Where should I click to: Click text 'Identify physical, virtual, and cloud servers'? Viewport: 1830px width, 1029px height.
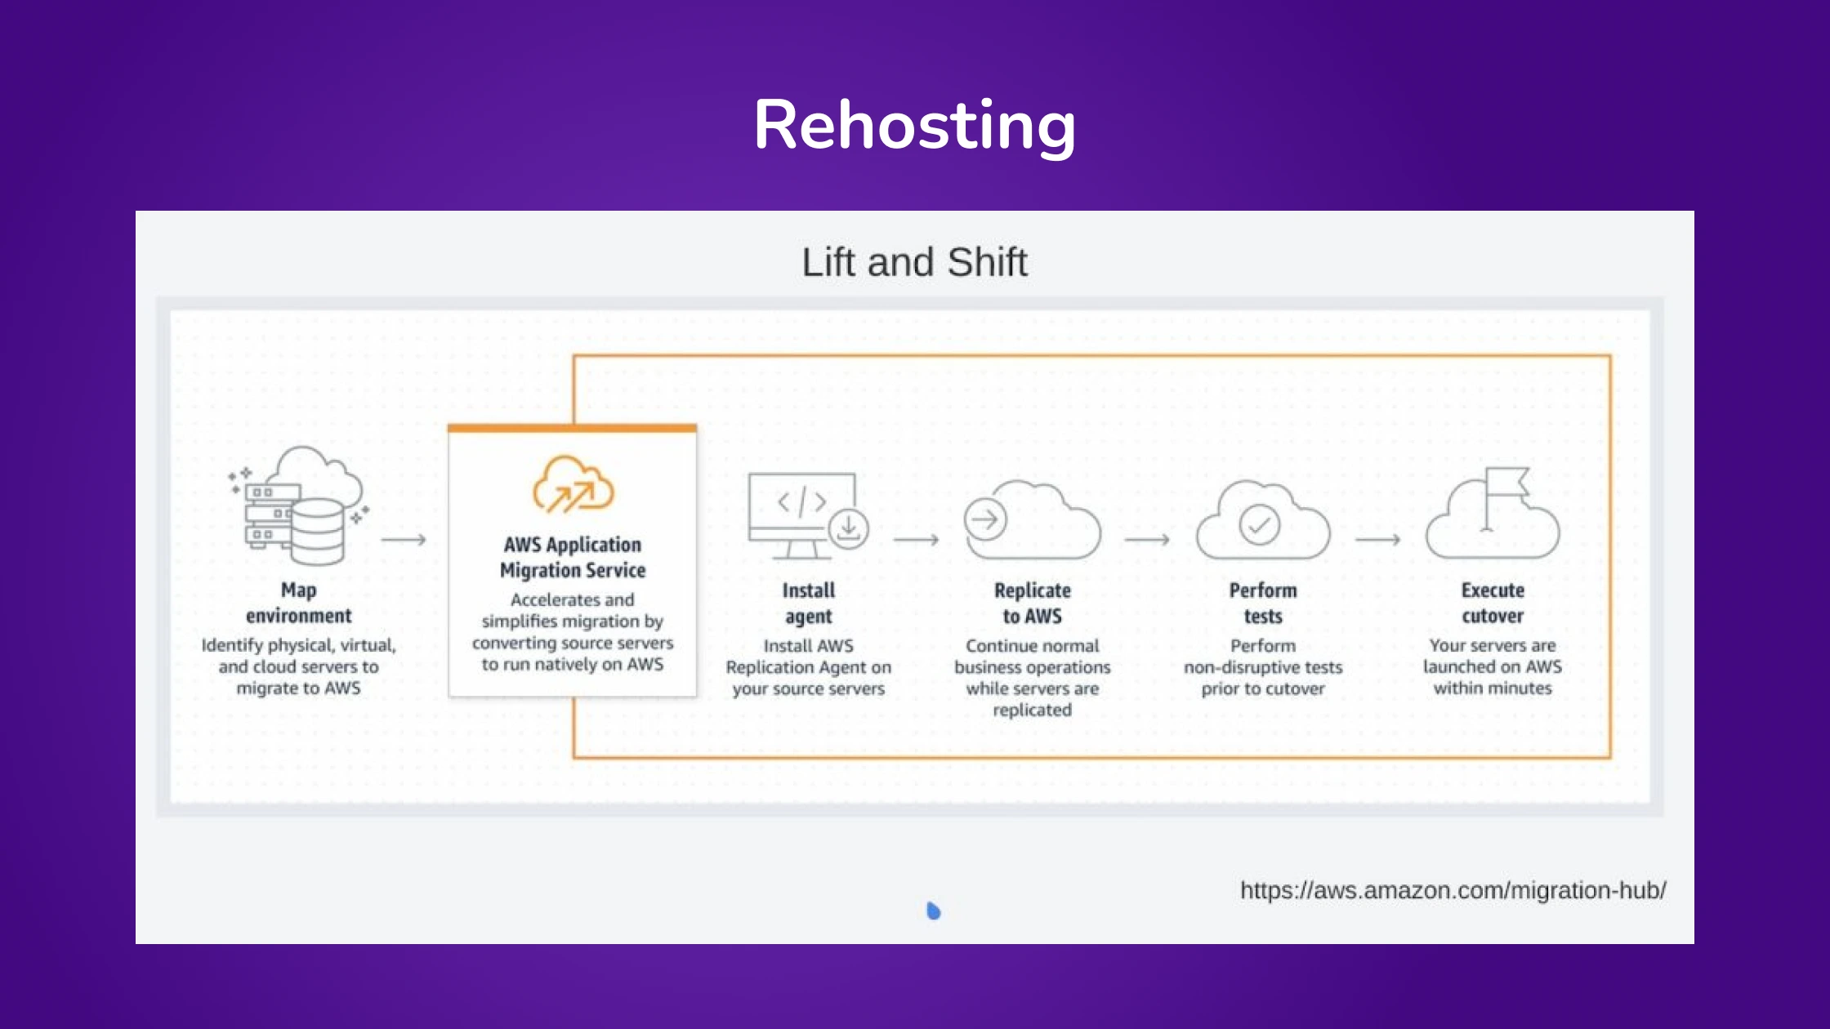299,656
